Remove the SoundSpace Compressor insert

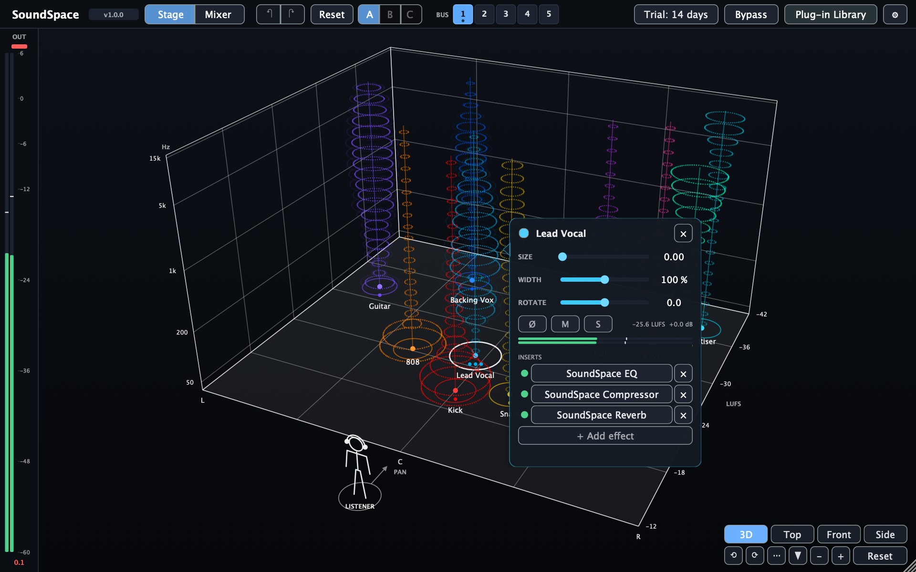click(x=683, y=395)
